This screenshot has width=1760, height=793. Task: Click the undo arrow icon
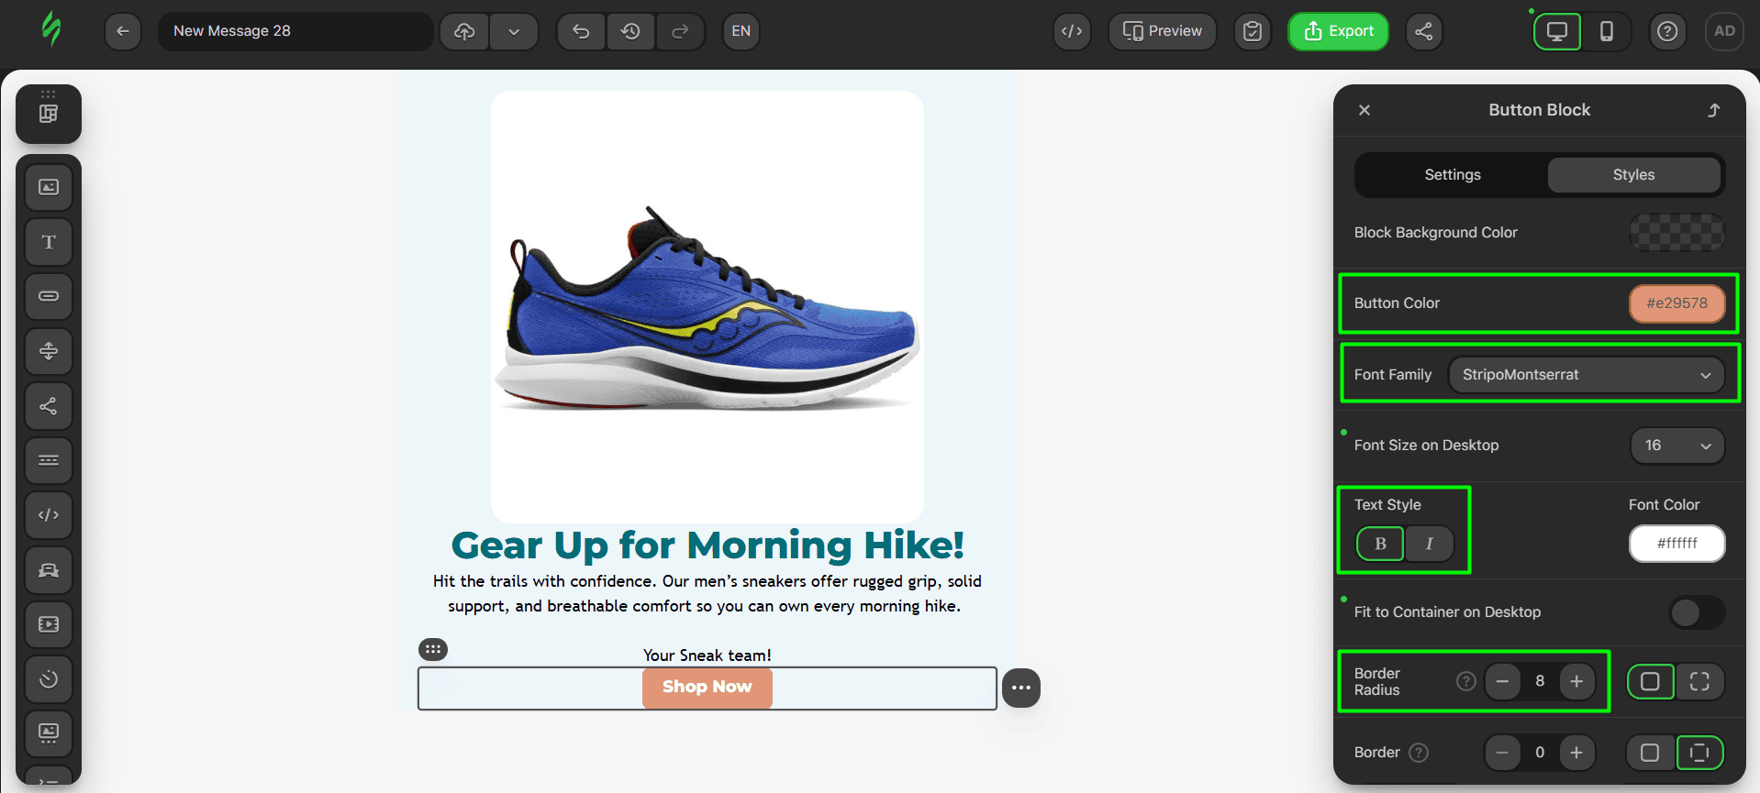tap(581, 31)
